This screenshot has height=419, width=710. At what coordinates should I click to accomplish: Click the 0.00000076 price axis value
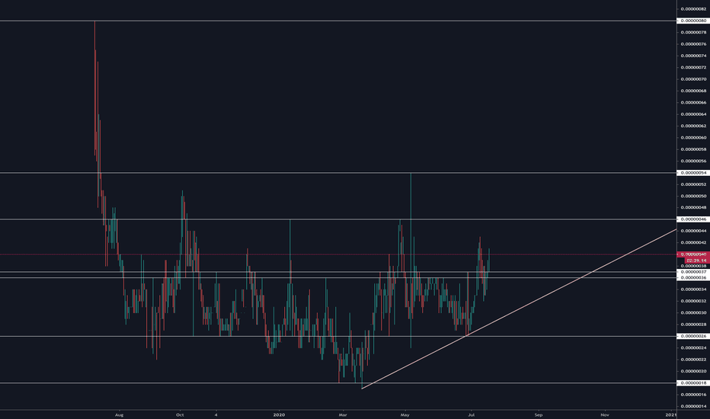tap(694, 44)
